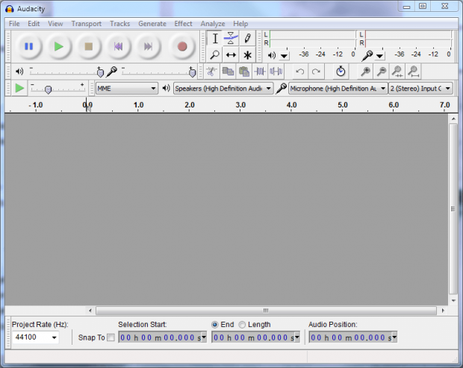
Task: Choose the Multi-Tool asterisk icon
Action: point(247,55)
